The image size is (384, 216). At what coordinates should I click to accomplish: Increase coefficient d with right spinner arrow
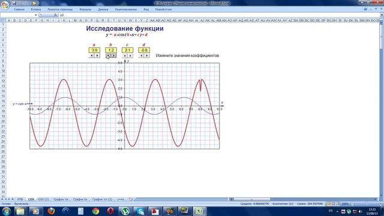(146, 56)
